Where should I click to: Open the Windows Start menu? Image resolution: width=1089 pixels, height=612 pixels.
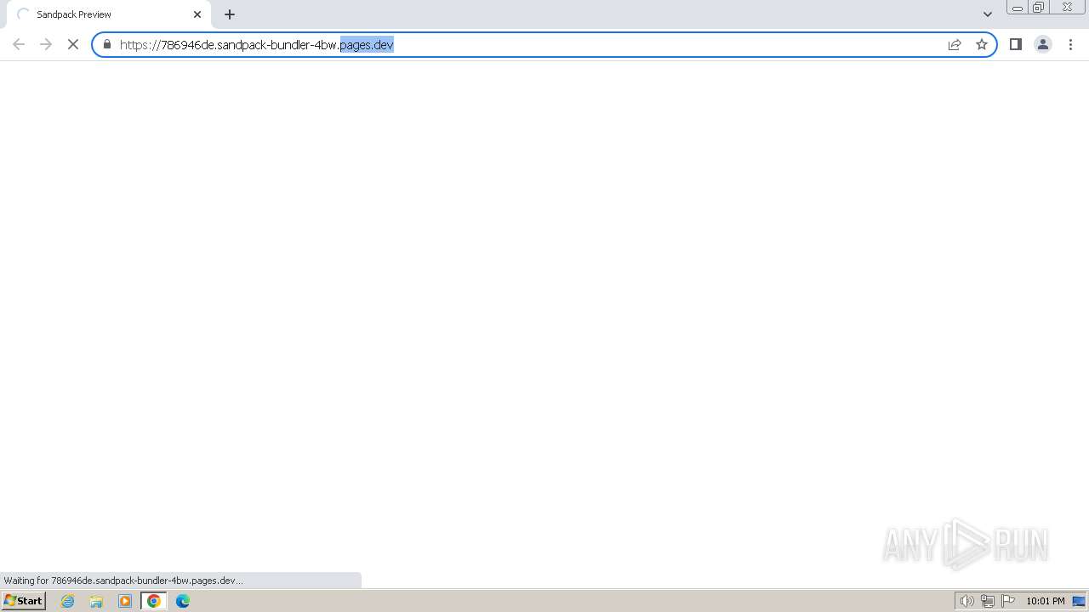point(23,601)
